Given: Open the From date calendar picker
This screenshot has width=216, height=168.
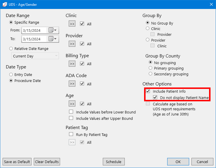Looking at the screenshot, I should 53,30.
